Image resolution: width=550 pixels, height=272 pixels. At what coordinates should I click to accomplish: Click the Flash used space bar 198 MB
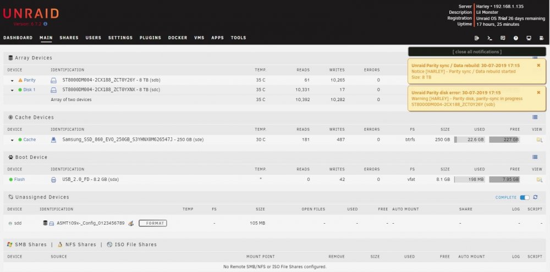[470, 180]
